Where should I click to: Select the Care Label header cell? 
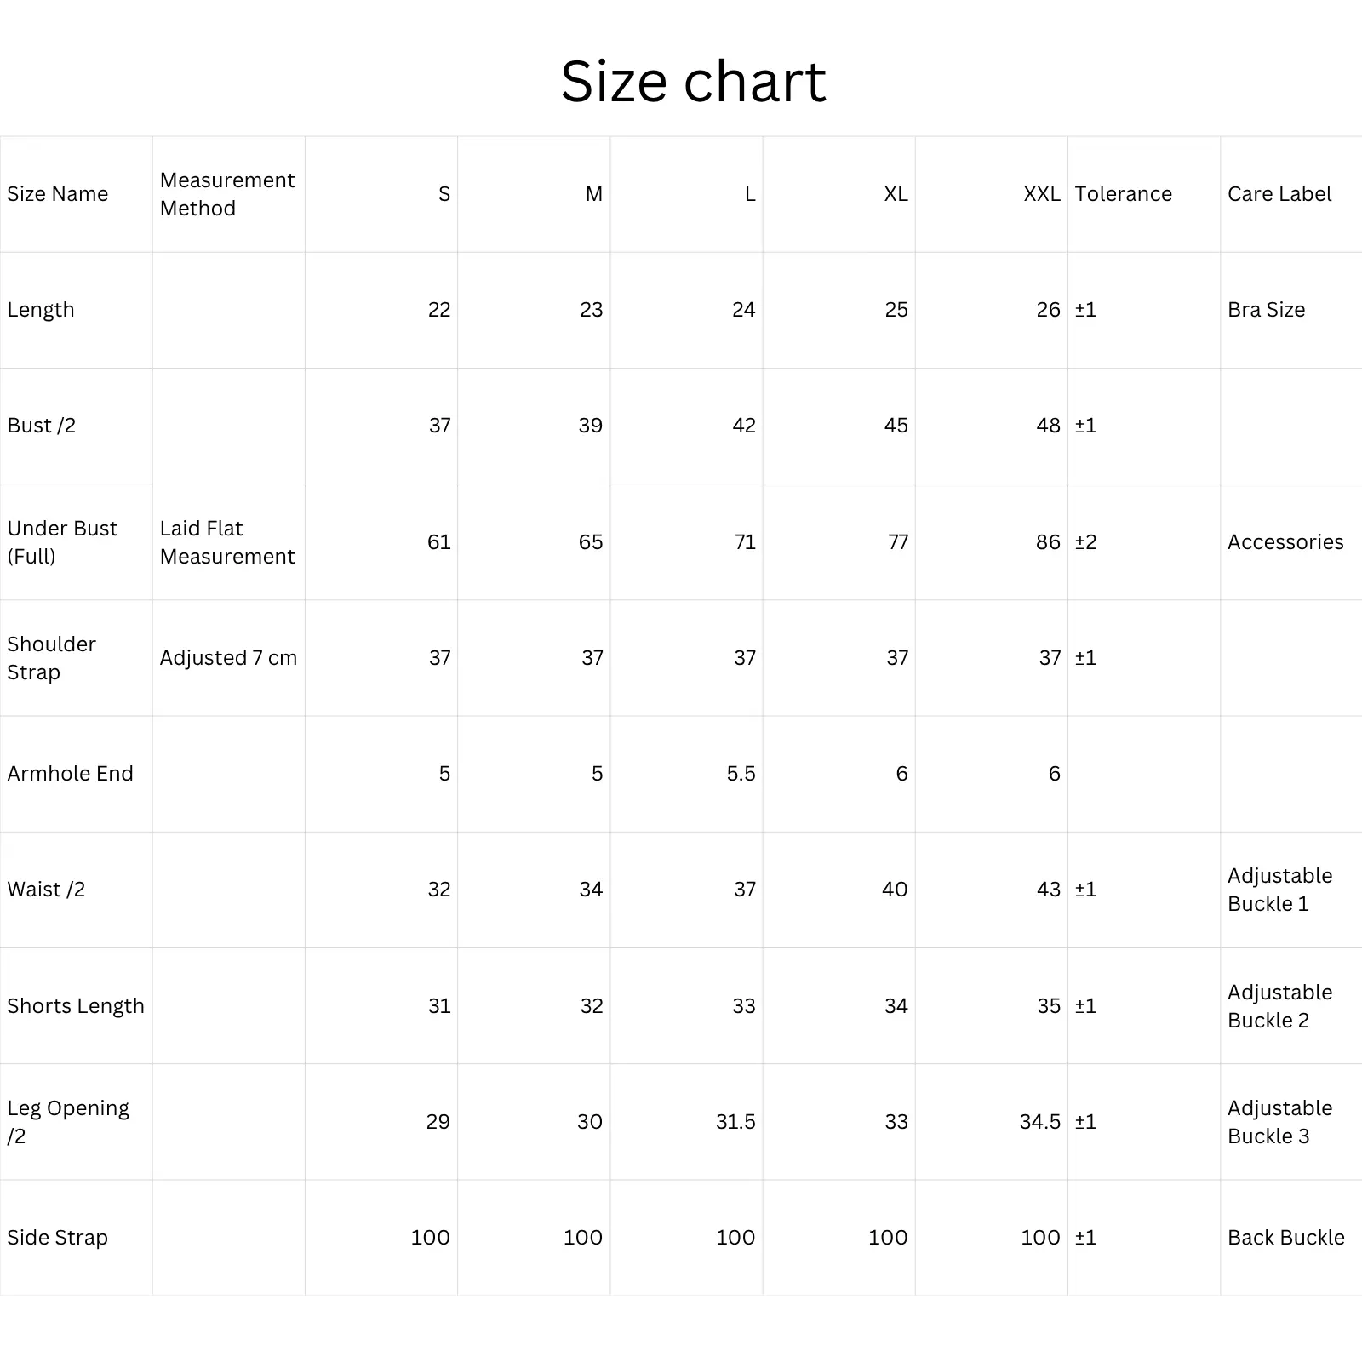click(1279, 194)
